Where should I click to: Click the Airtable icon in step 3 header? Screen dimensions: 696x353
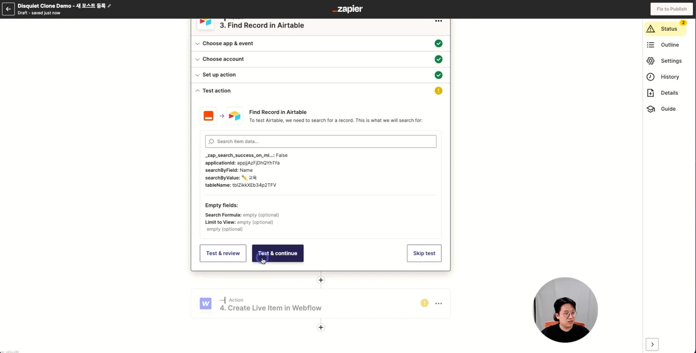coord(206,22)
